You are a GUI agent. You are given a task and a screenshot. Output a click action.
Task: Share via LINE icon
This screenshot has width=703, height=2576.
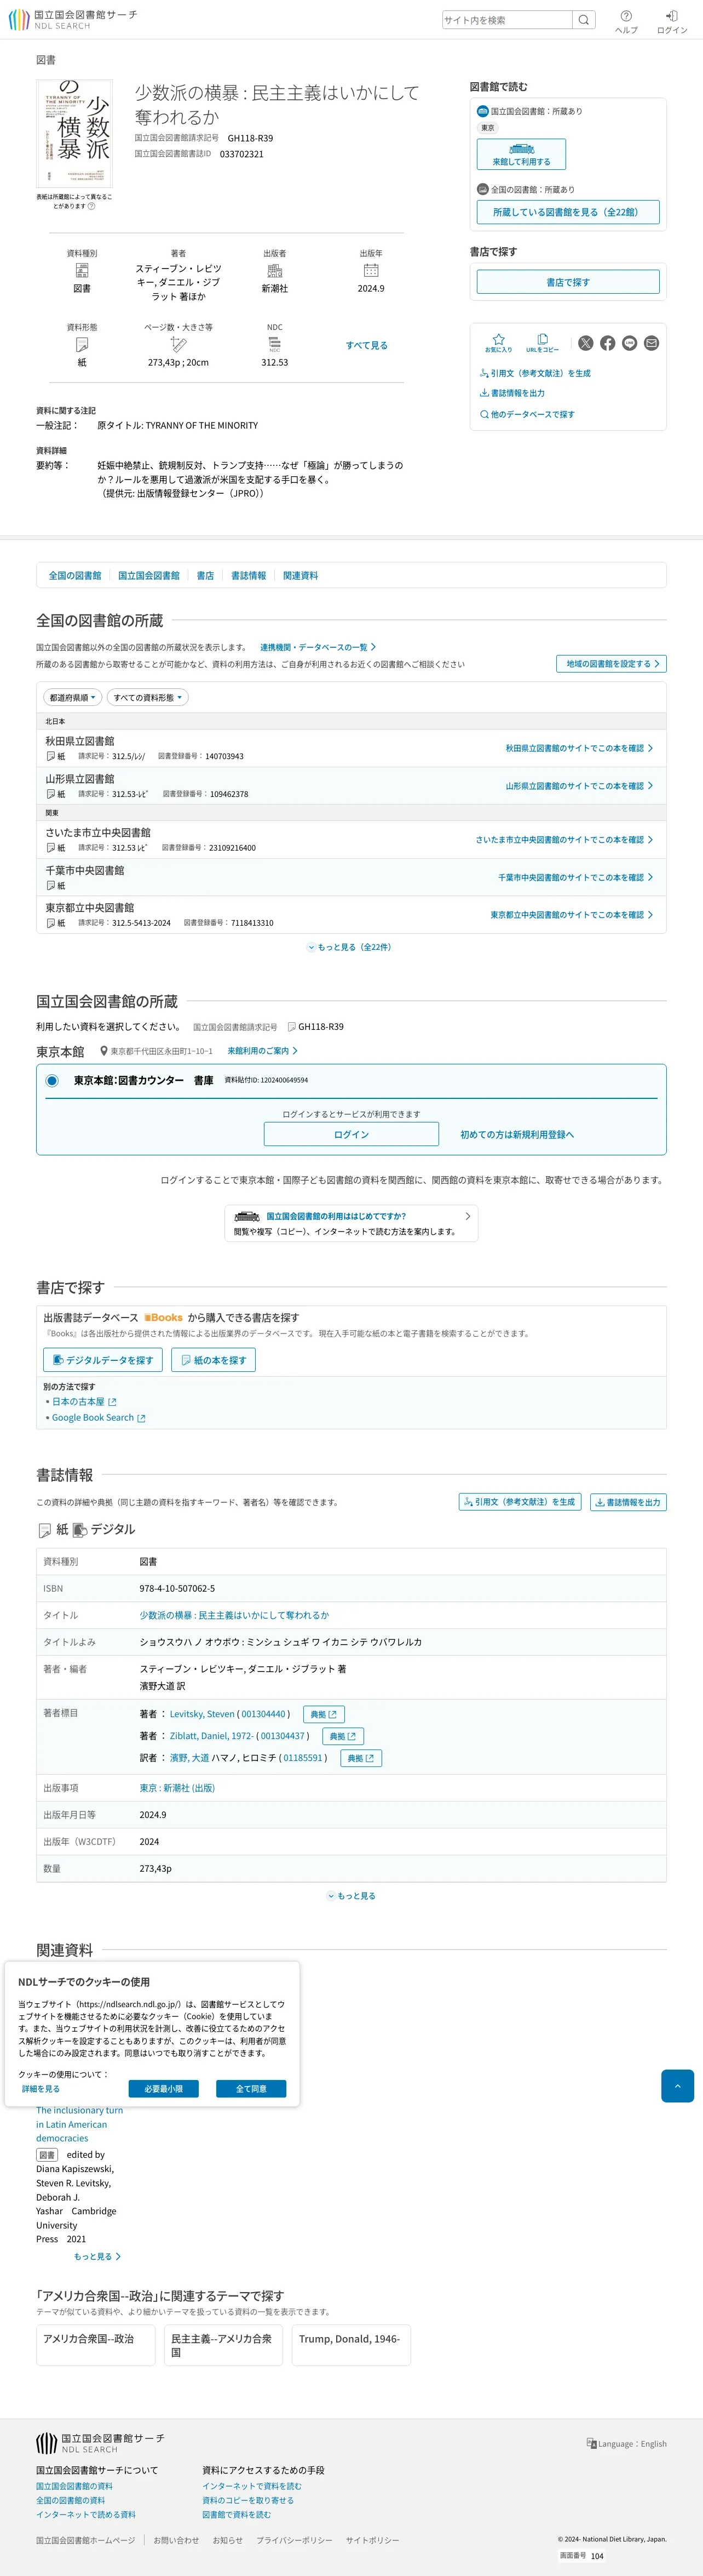[x=630, y=343]
